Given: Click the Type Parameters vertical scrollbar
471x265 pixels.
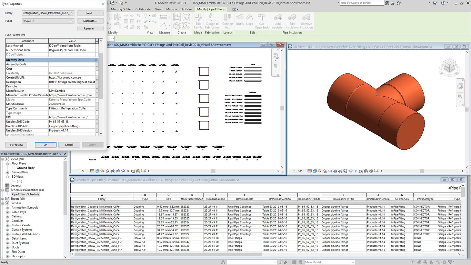Looking at the screenshot, I should pyautogui.click(x=101, y=76).
